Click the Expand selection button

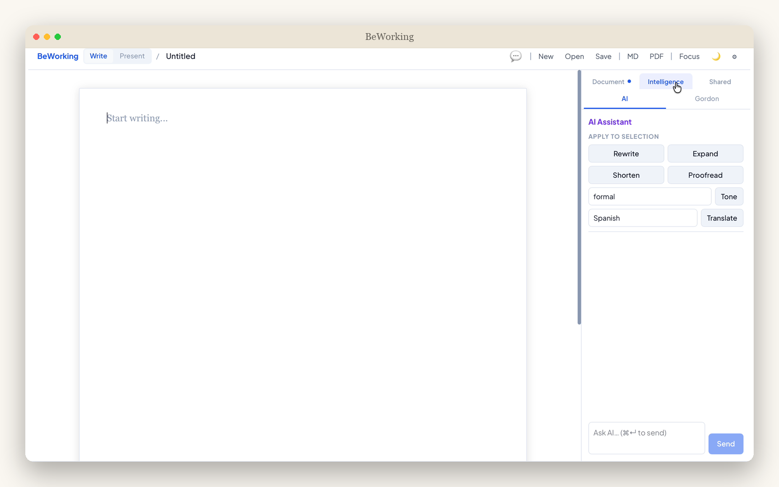705,154
